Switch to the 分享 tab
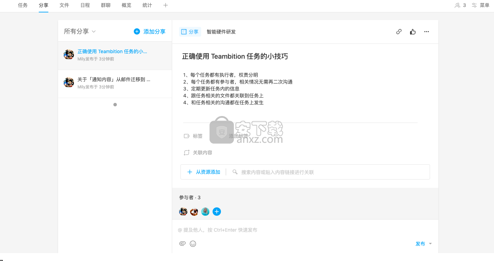 click(x=44, y=5)
